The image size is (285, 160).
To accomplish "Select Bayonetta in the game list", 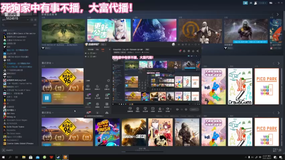I will click(9, 130).
